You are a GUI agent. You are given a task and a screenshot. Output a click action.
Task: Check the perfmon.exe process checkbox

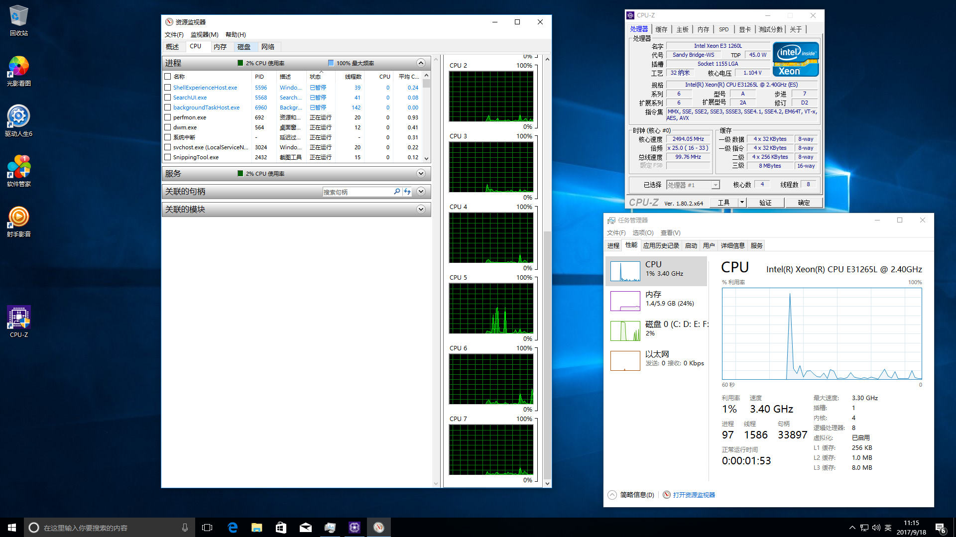click(x=168, y=117)
